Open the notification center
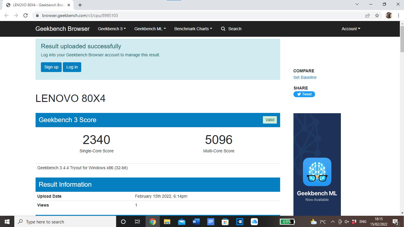This screenshot has height=227, width=404. tap(395, 222)
